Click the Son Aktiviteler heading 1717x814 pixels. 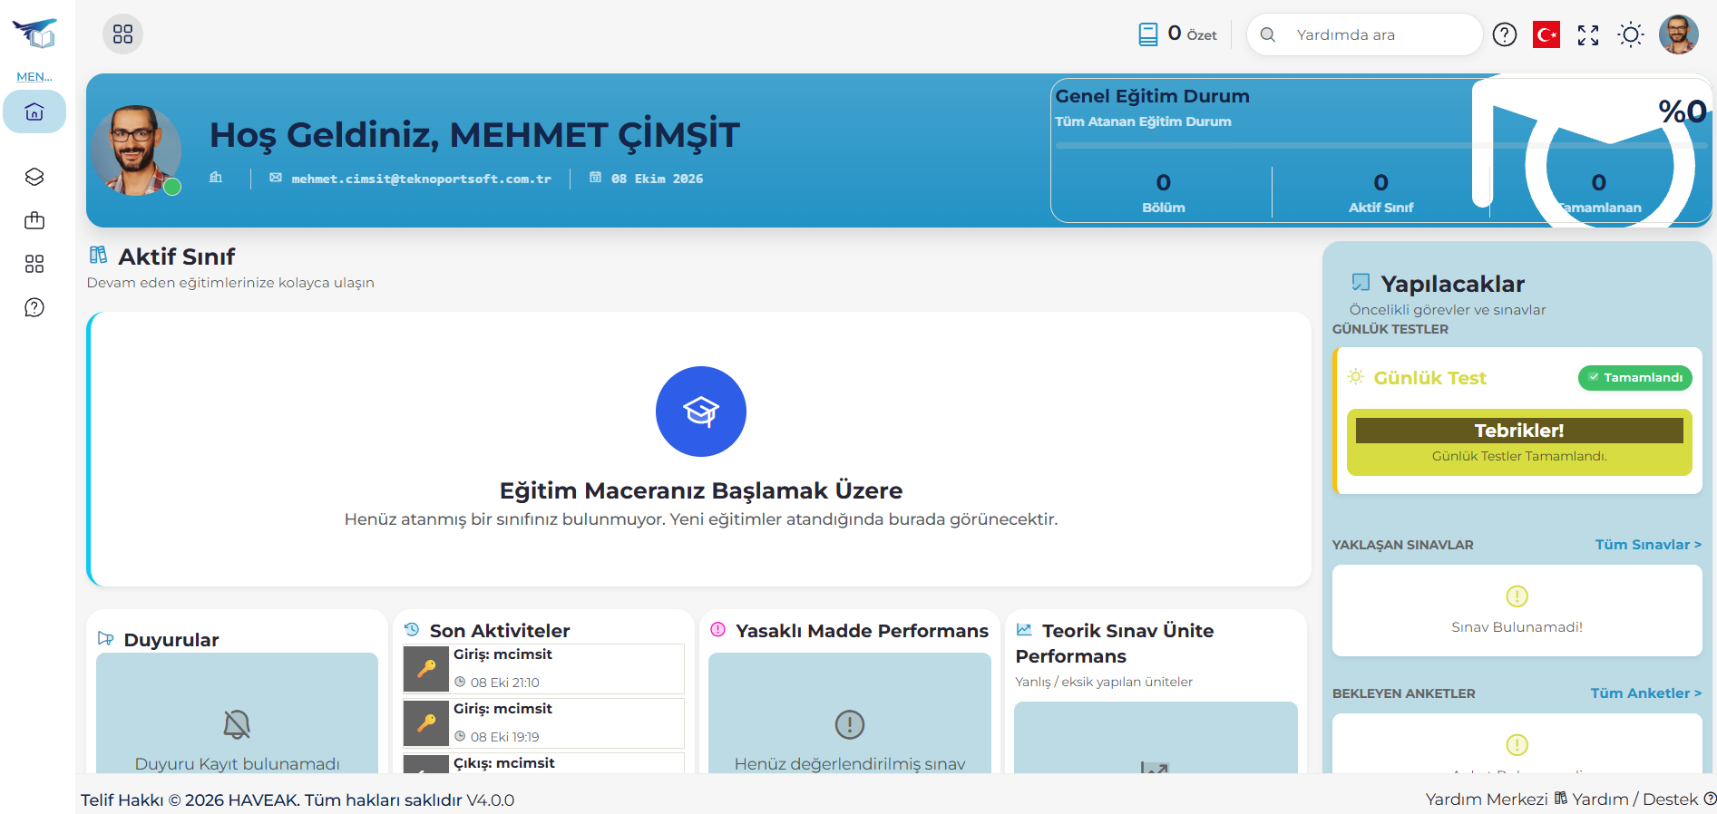point(500,631)
